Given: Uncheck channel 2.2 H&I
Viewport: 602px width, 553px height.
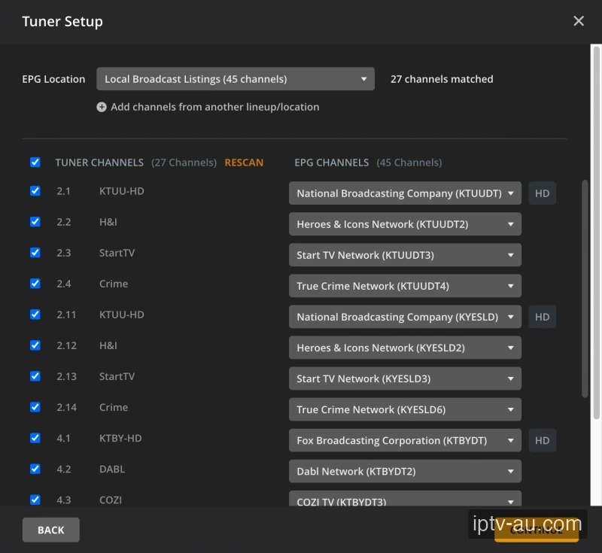Looking at the screenshot, I should click(x=35, y=221).
